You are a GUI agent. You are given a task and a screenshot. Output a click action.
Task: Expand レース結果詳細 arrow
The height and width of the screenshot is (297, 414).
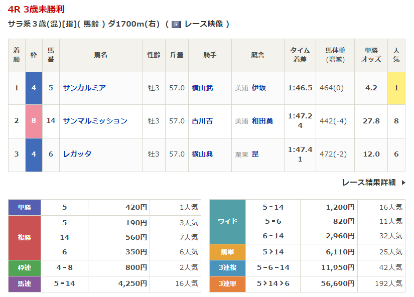click(403, 183)
